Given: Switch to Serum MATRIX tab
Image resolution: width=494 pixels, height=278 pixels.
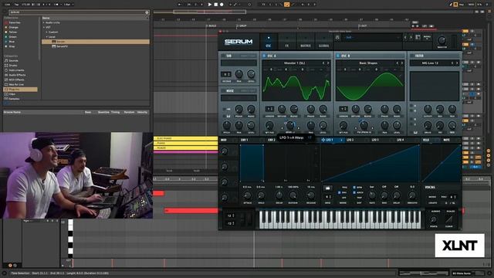Looking at the screenshot, I should point(306,42).
